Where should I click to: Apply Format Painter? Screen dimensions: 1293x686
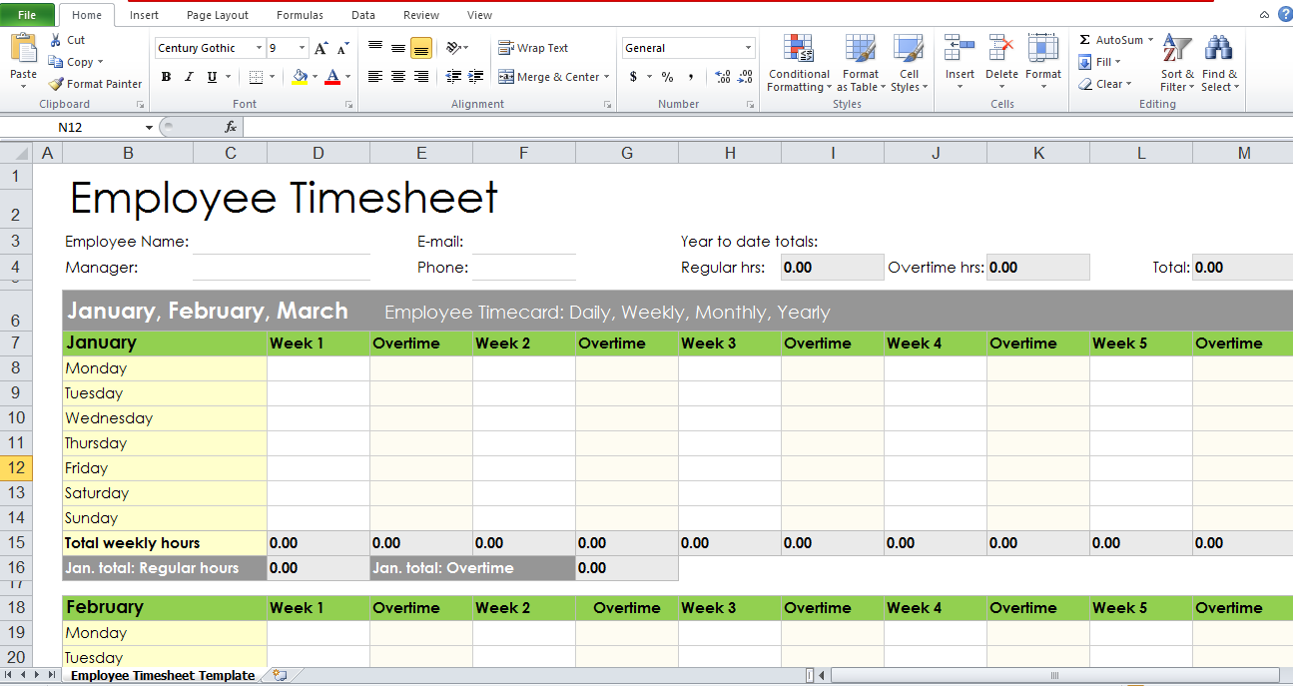pos(95,84)
